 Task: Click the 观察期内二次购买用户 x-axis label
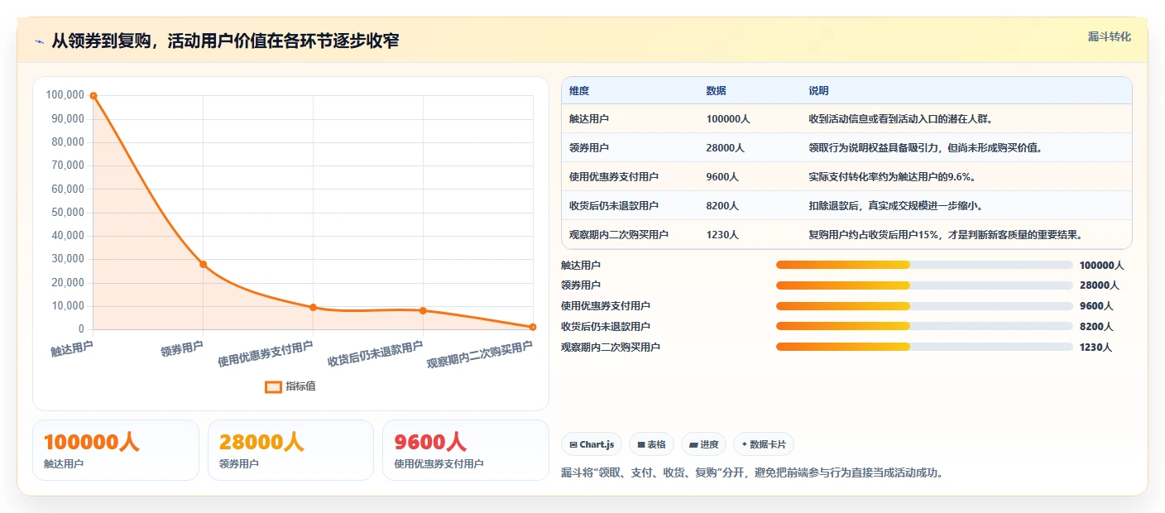click(480, 355)
